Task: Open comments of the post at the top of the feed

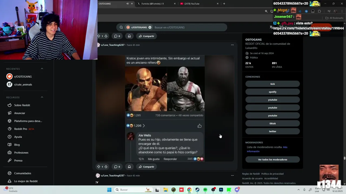Action: click(117, 36)
